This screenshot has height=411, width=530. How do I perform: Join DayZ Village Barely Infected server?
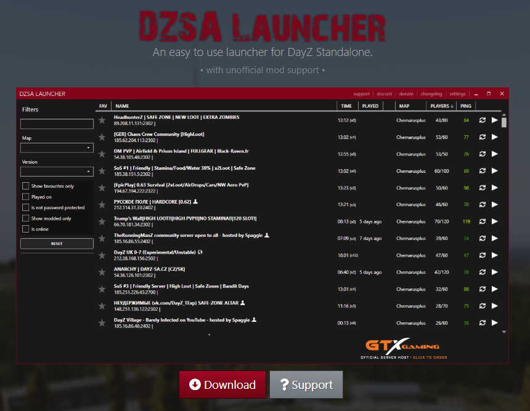[x=494, y=322]
